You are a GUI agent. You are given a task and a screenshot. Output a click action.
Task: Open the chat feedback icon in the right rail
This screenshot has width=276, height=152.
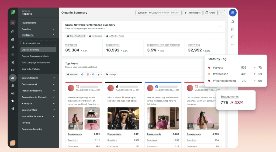click(233, 29)
